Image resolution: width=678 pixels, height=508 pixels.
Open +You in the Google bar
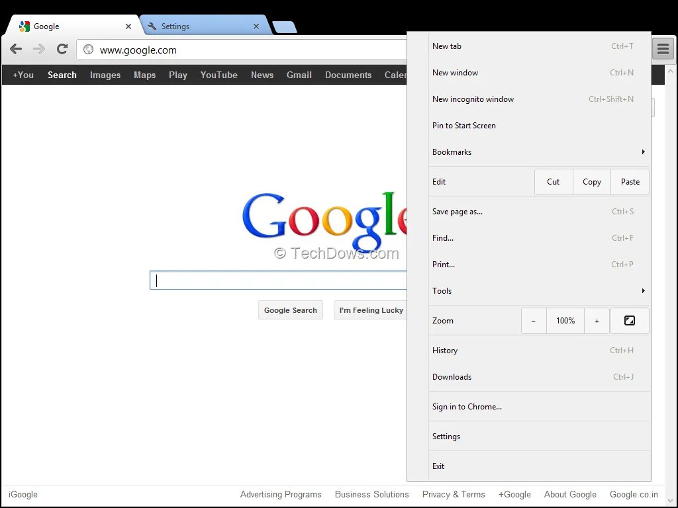23,75
